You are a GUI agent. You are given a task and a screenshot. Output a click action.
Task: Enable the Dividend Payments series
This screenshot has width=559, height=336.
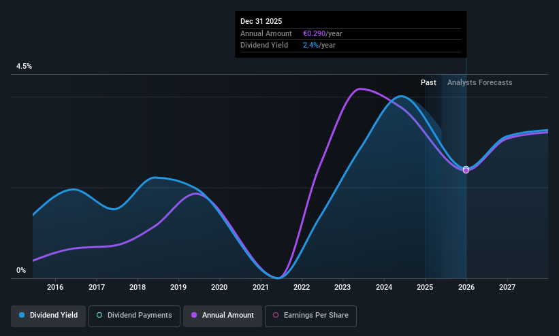pos(134,316)
